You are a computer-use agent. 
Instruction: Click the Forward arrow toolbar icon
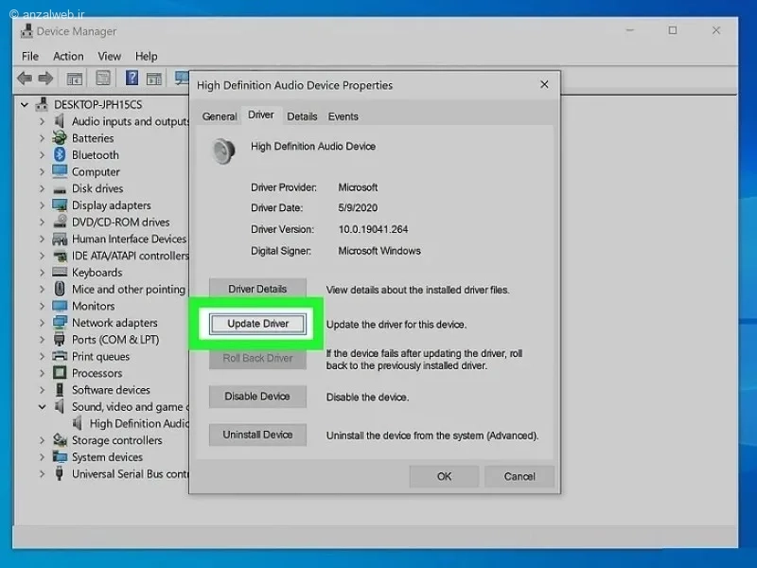coord(45,78)
